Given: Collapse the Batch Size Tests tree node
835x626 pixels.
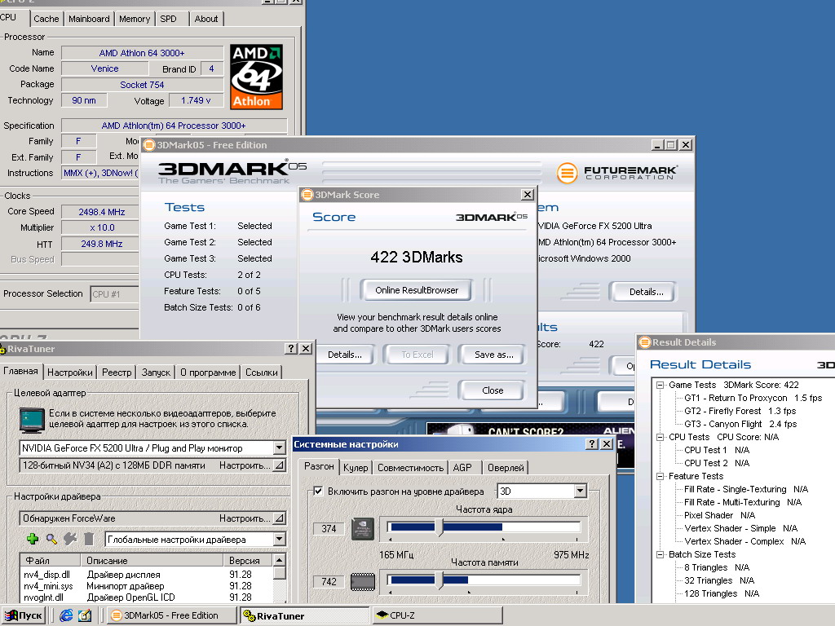Looking at the screenshot, I should coord(660,554).
